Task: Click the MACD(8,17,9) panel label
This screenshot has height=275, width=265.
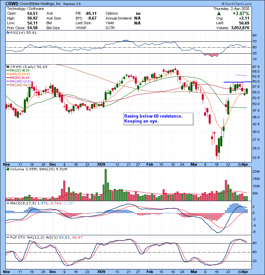Action: coord(23,203)
